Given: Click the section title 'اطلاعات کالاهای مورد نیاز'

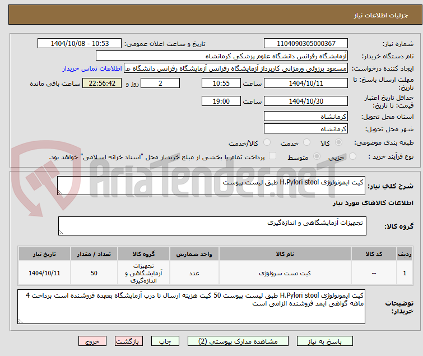Looking at the screenshot, I should coord(373,203).
